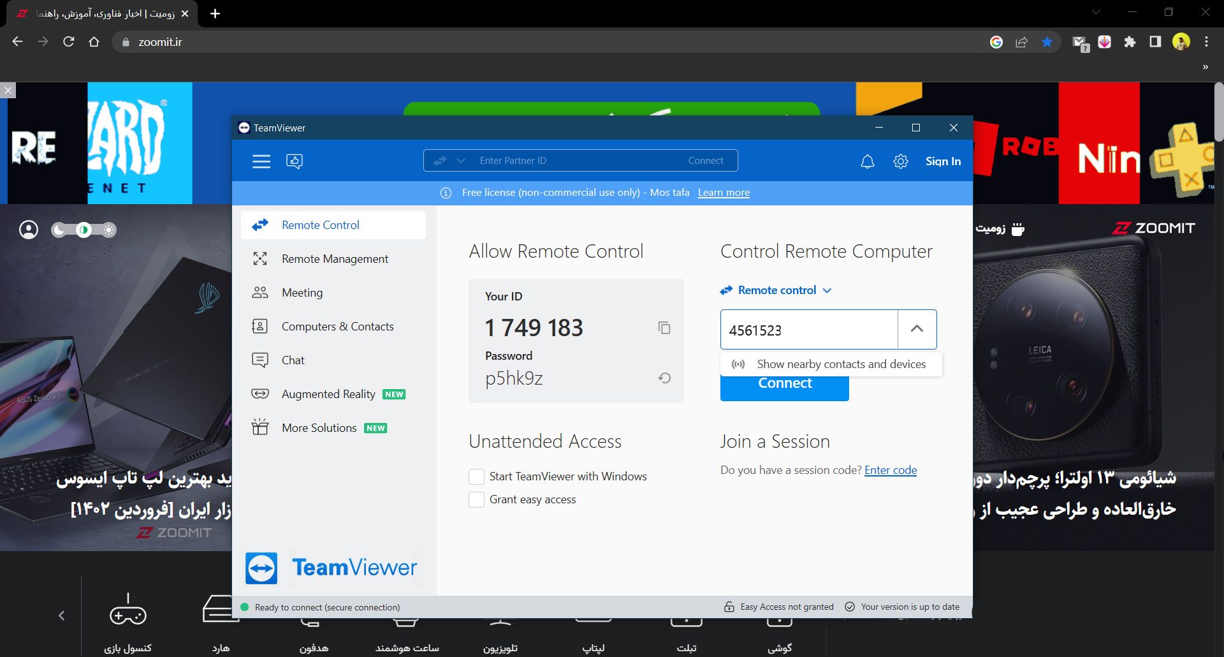Click the Zoomit browser tab
The width and height of the screenshot is (1224, 657).
pos(102,13)
